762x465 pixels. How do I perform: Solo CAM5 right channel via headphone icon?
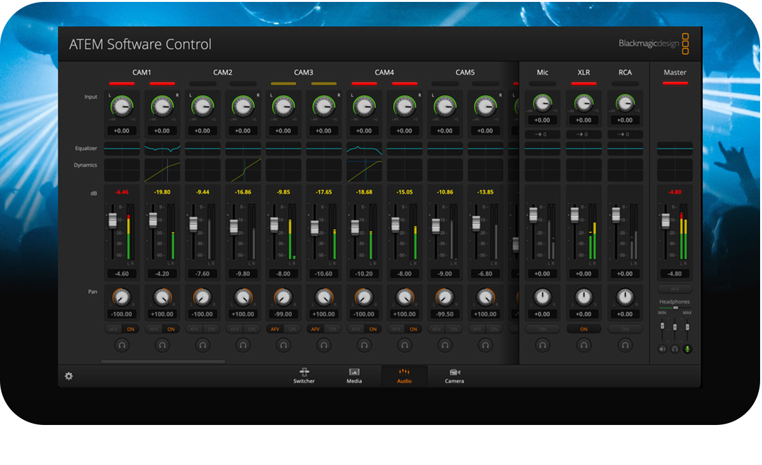coord(485,345)
